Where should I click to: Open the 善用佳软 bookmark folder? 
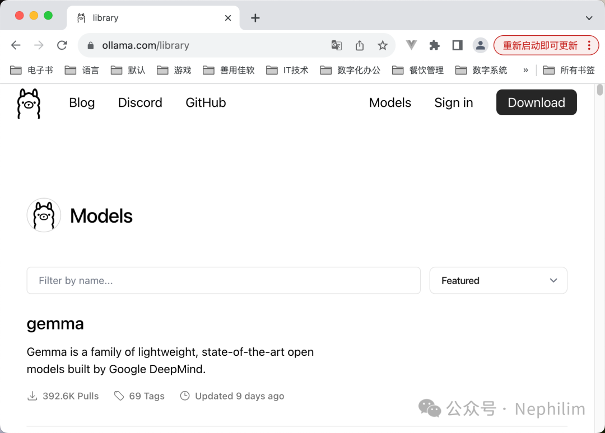click(x=229, y=70)
